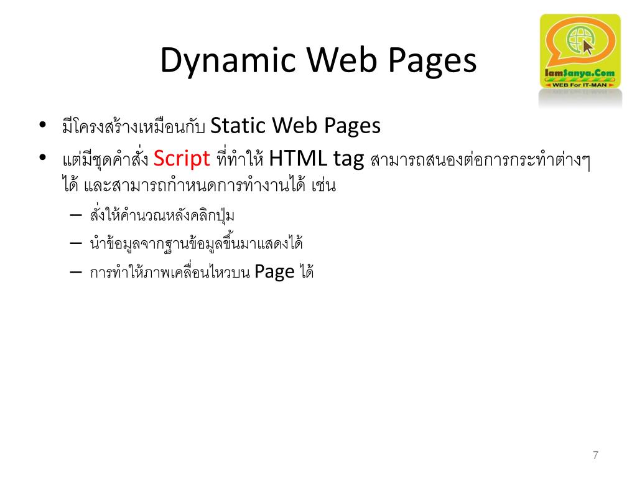Viewport: 637px width, 478px height.
Task: Click the sub-item containing the word 'Page'
Action: pos(202,272)
